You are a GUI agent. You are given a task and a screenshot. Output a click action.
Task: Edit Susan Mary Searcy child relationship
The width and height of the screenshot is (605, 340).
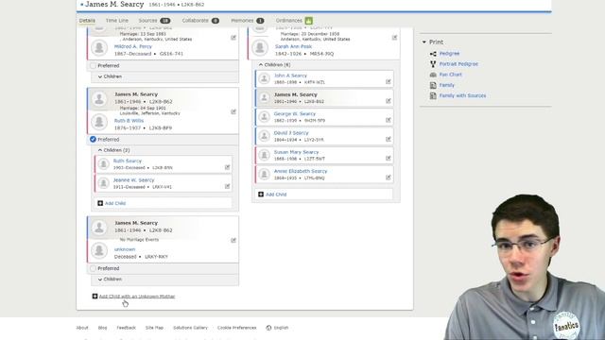[389, 158]
